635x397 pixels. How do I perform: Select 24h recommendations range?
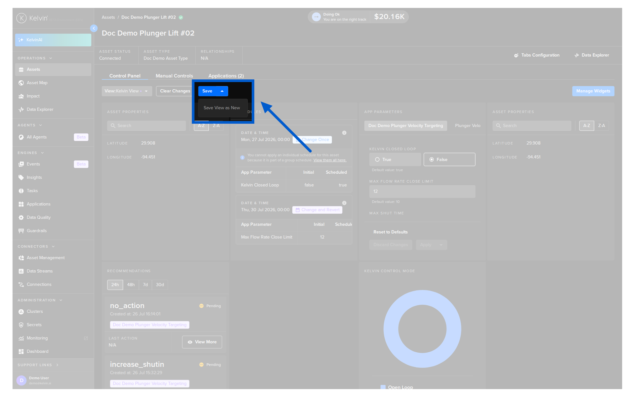115,285
